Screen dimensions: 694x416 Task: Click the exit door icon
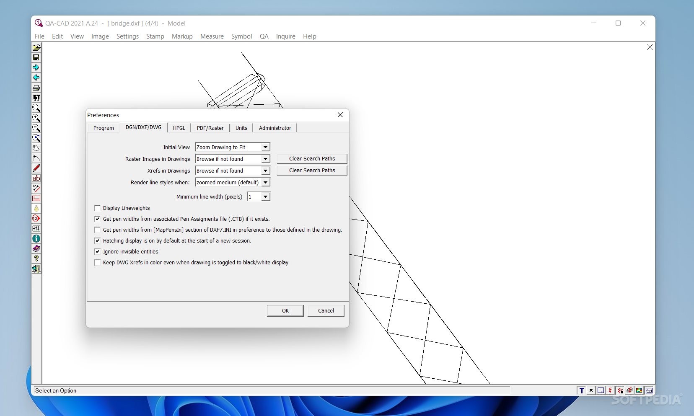(x=36, y=269)
